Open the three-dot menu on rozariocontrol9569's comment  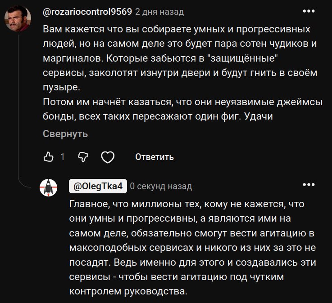[x=308, y=11]
